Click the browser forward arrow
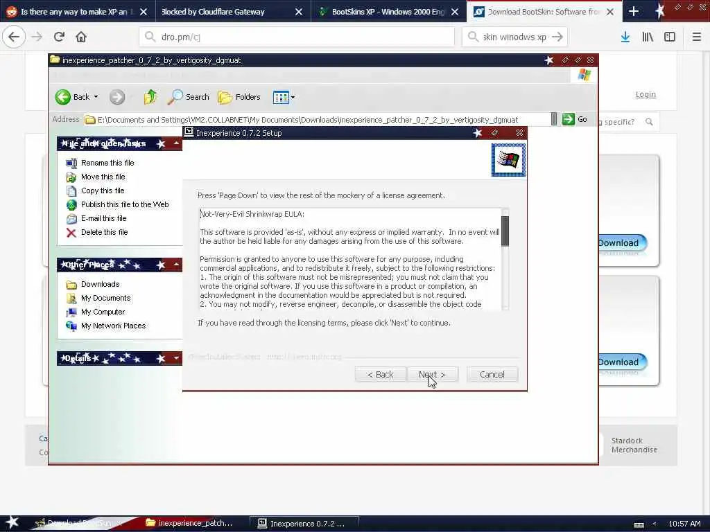Image resolution: width=710 pixels, height=532 pixels. point(37,37)
